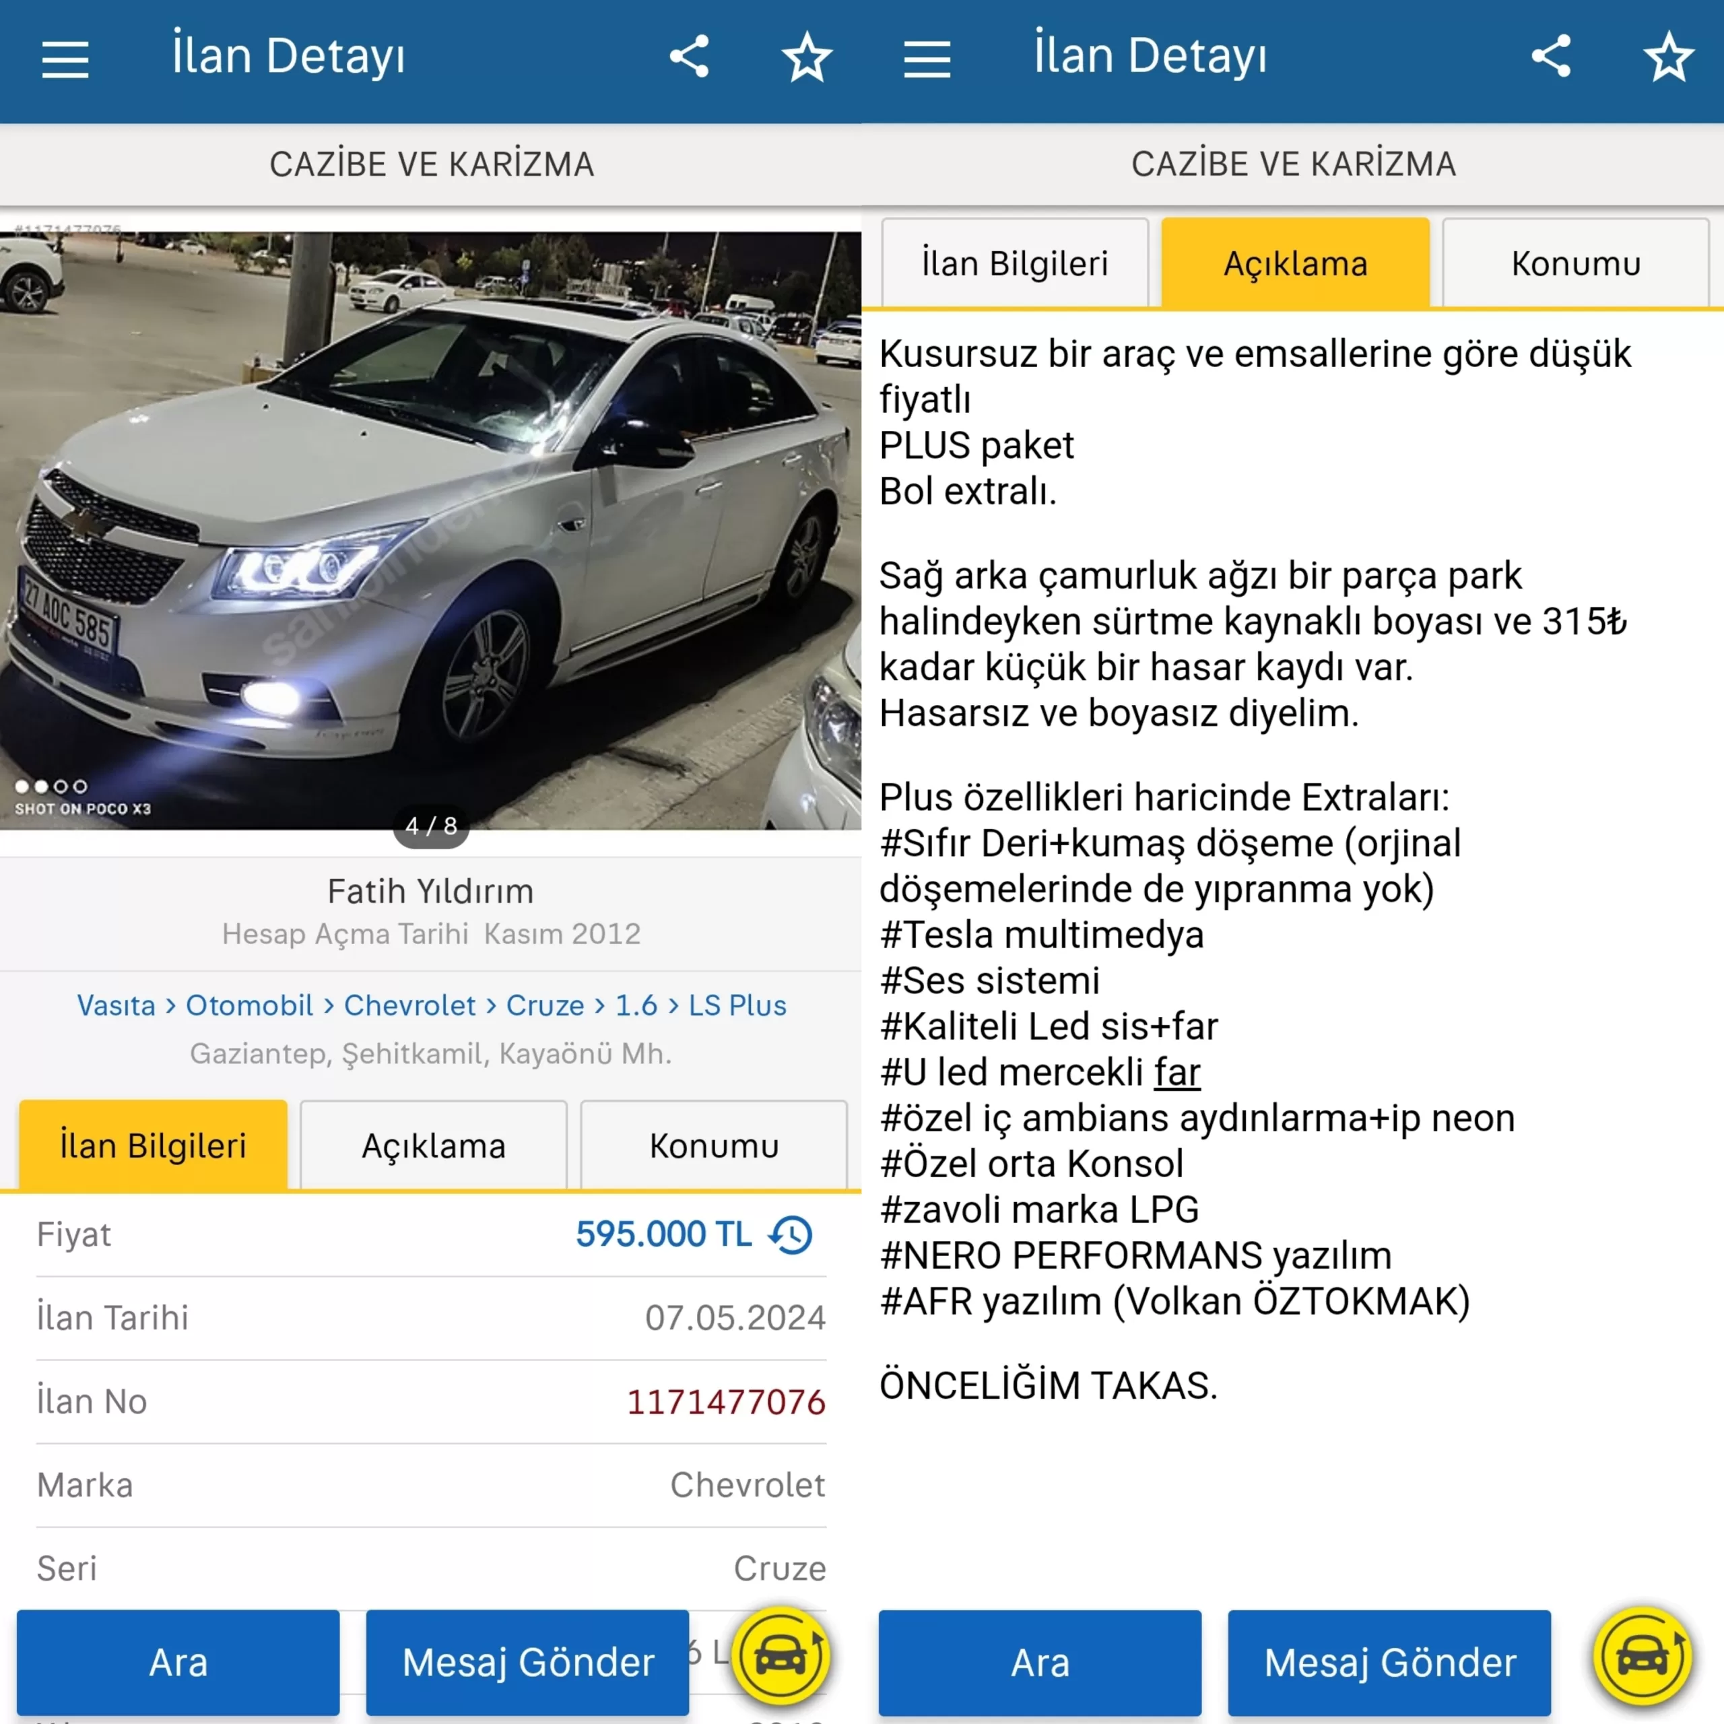Switch to Açıklama tab below car photo
Image resolution: width=1724 pixels, height=1724 pixels.
[x=434, y=1146]
